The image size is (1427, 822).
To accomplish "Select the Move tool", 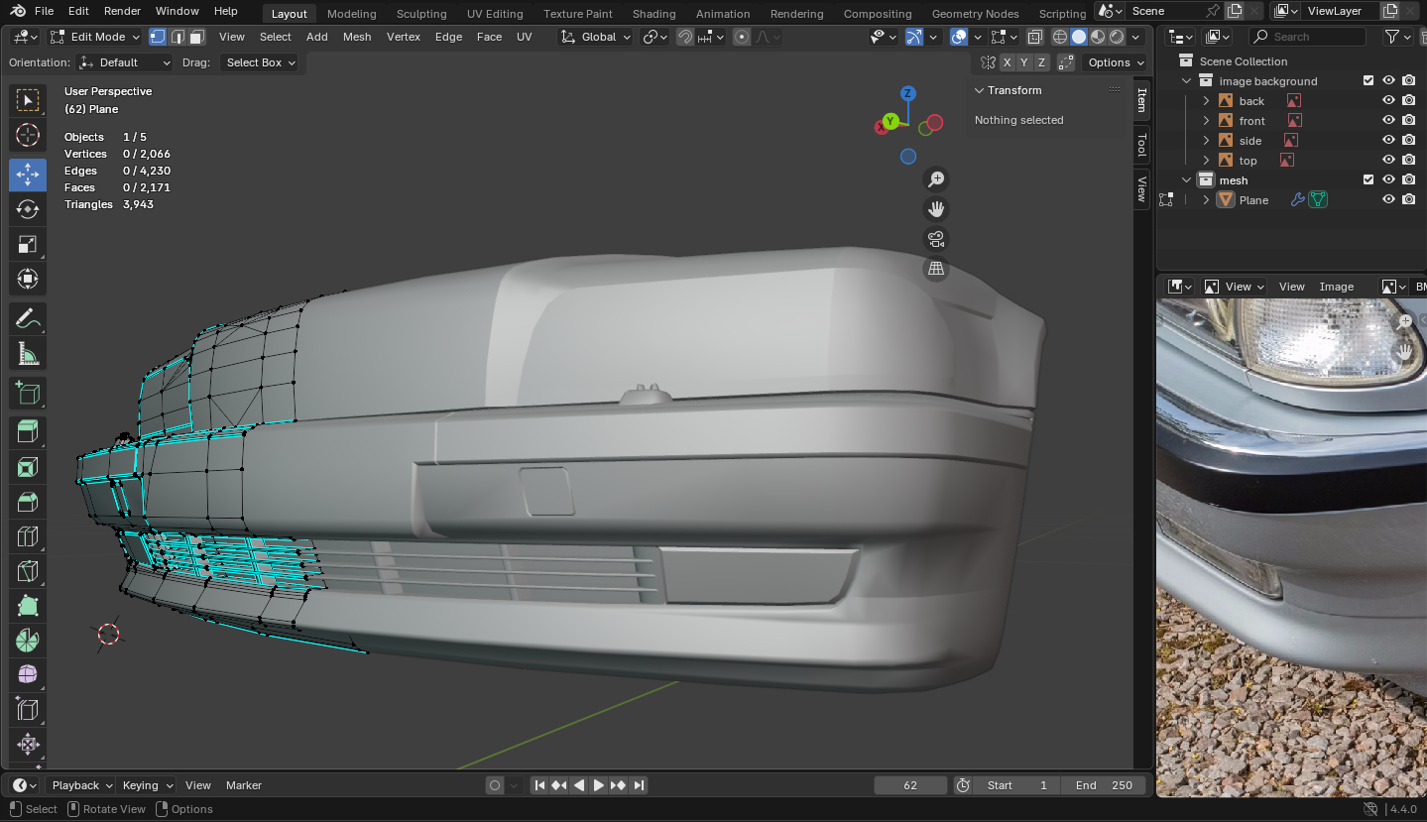I will [28, 175].
